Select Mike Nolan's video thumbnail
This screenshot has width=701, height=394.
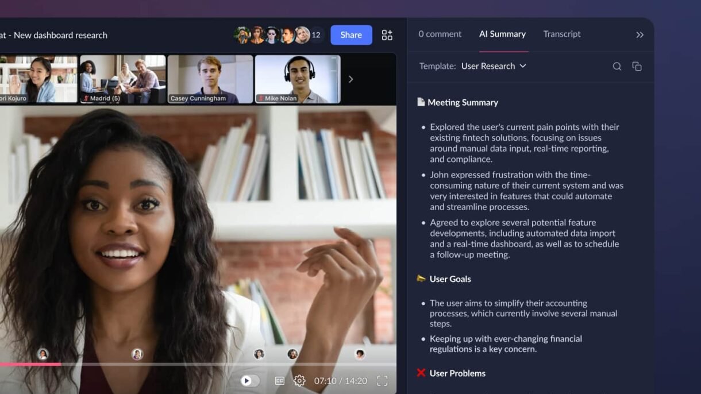tap(298, 79)
